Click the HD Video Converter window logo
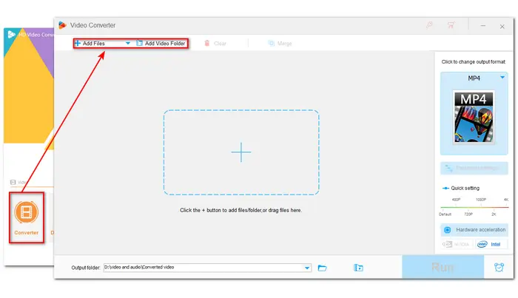This screenshot has width=518, height=298. coord(11,34)
